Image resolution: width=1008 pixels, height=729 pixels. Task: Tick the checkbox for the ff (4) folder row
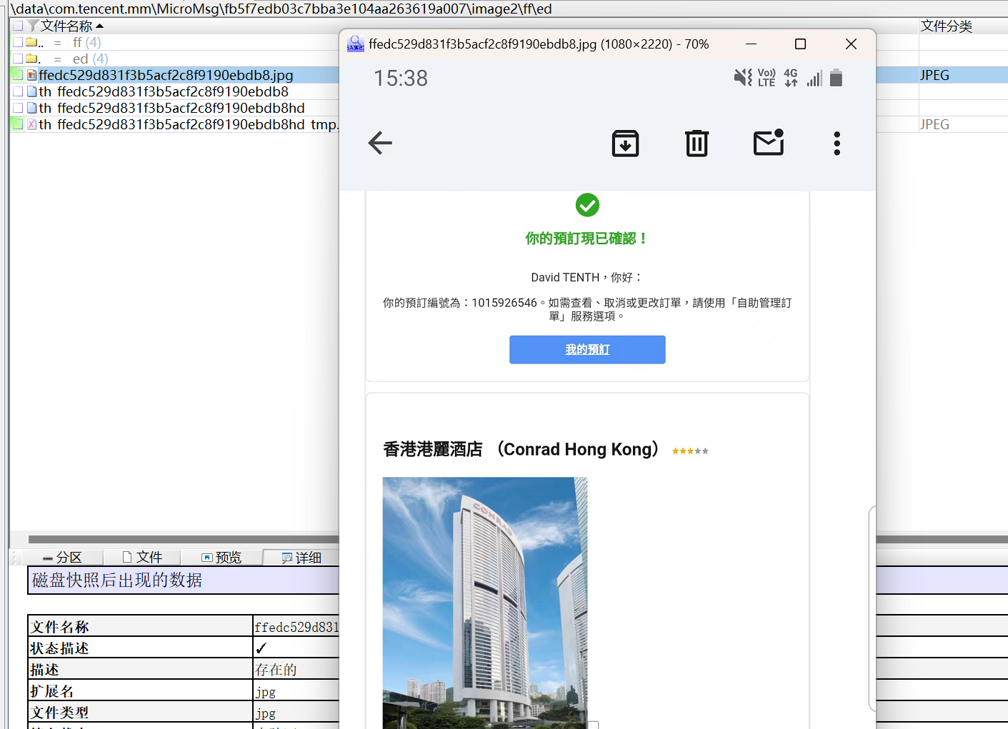click(18, 42)
